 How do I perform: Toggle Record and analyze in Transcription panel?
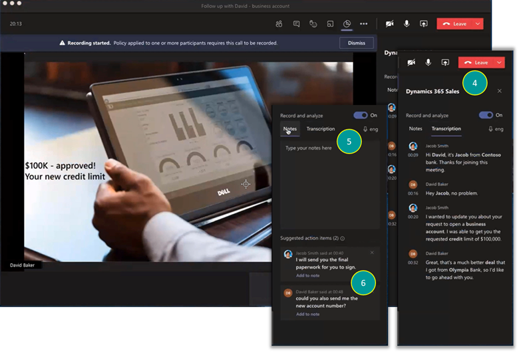486,115
